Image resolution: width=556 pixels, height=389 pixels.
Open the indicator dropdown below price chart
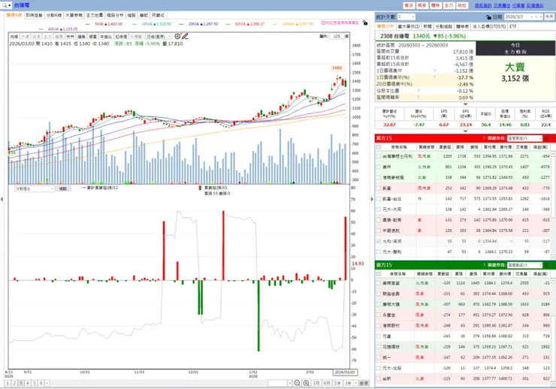[x=35, y=188]
